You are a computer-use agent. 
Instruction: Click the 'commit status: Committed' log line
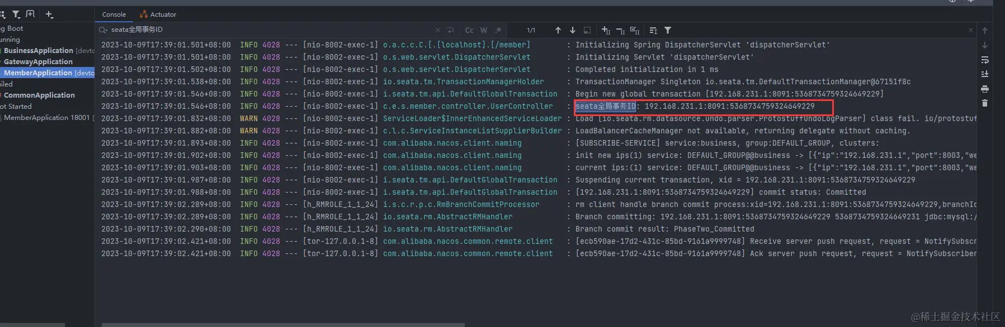[720, 192]
